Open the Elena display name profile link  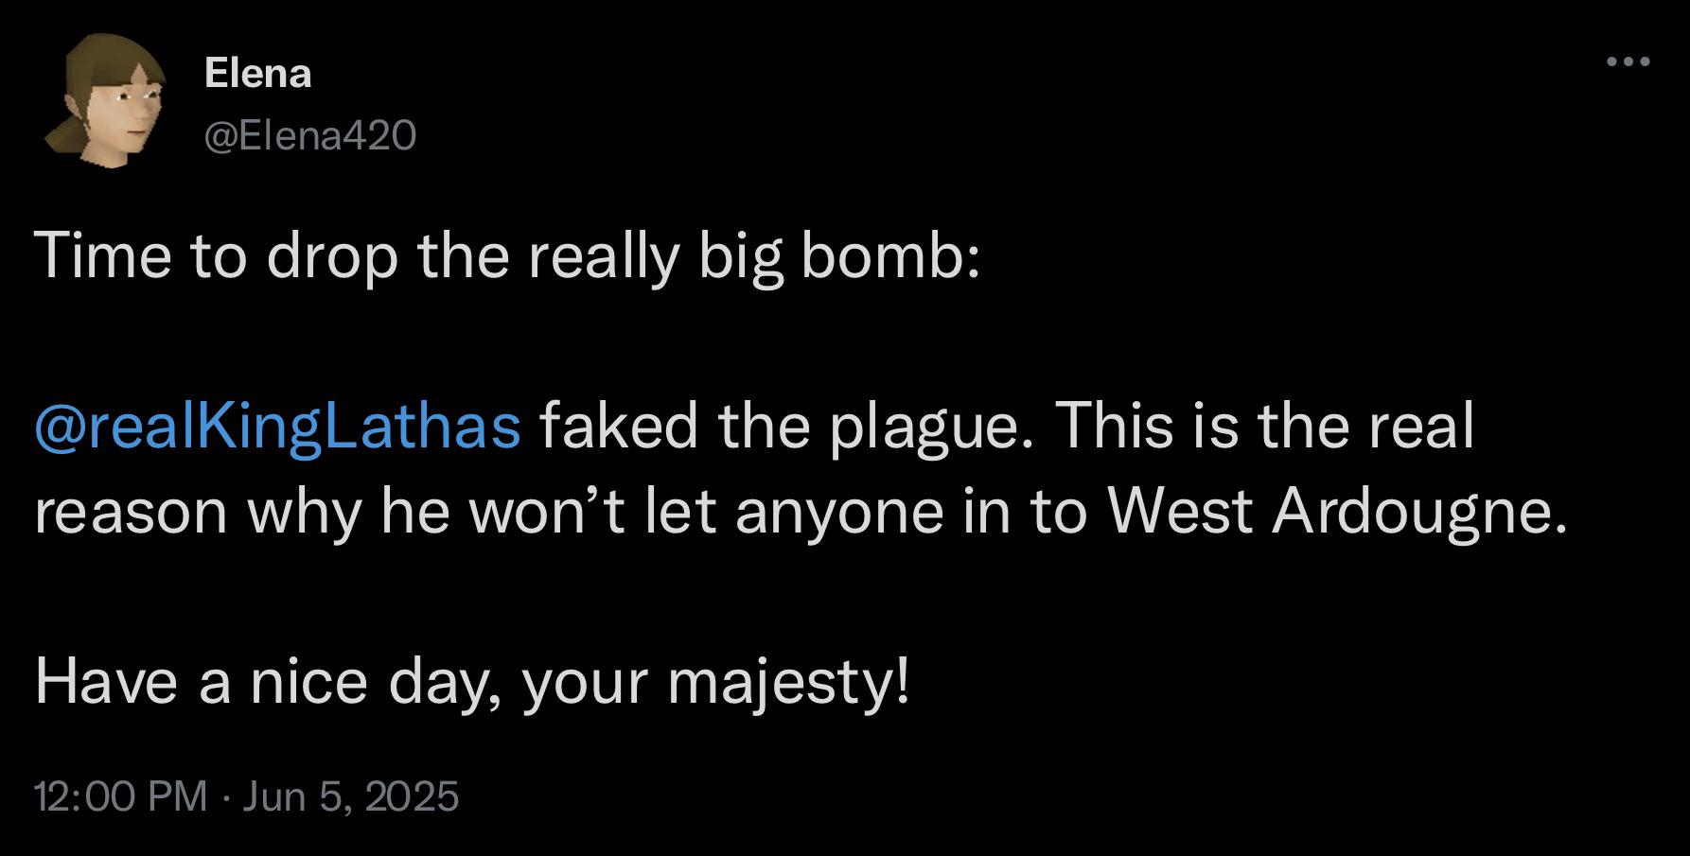click(257, 73)
